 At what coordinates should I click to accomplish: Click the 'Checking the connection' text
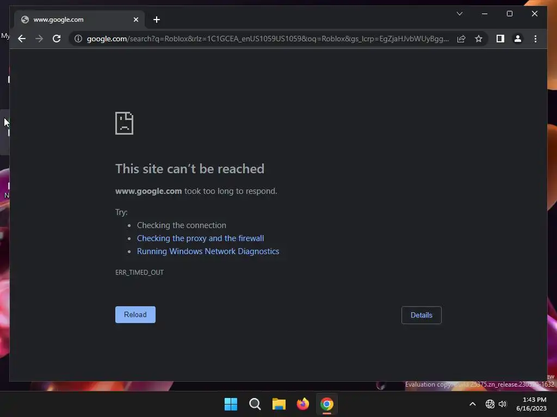click(x=182, y=225)
